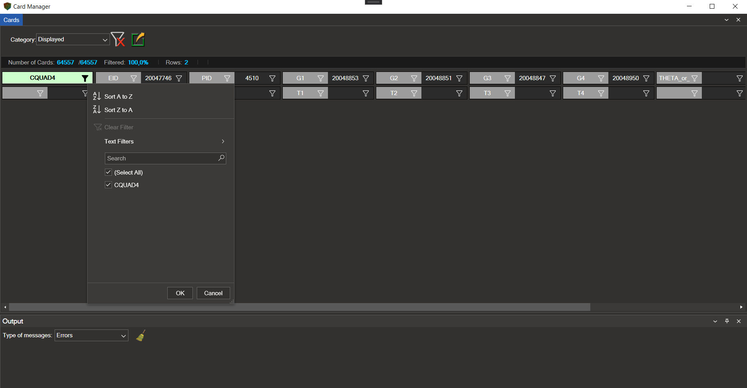Choose Sort A to Z
Viewport: 747px width, 388px height.
pos(118,96)
